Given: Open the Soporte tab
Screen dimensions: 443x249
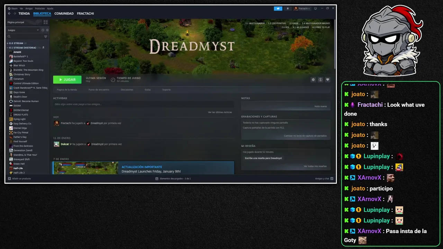Looking at the screenshot, I should 166,90.
